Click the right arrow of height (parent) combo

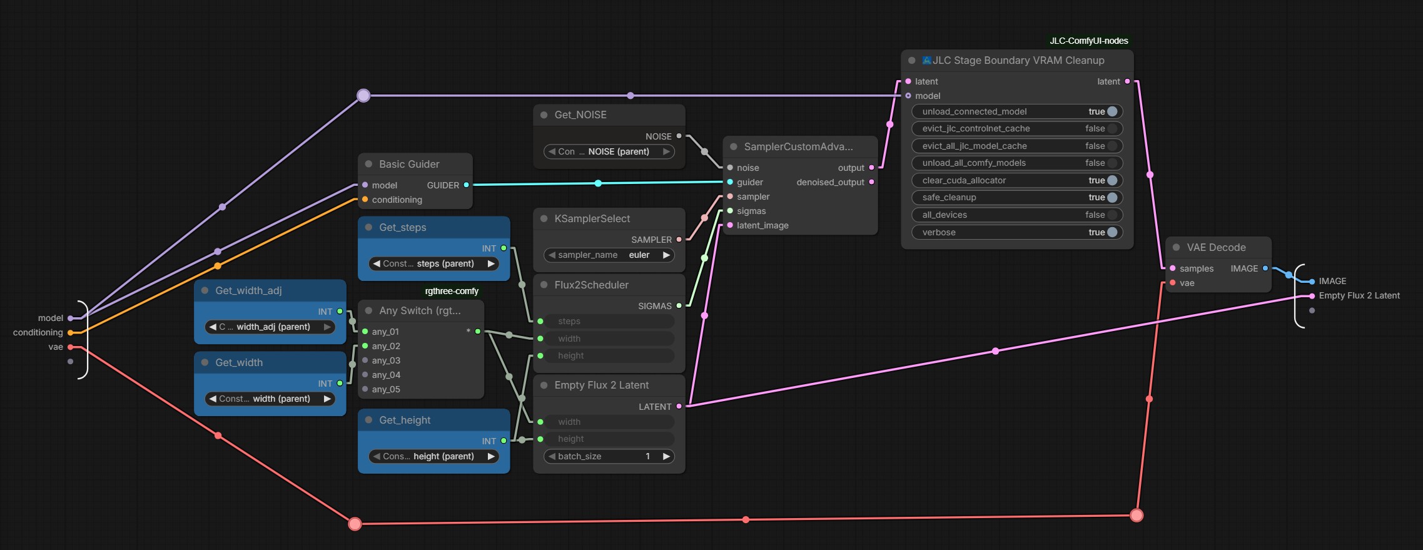pos(491,456)
